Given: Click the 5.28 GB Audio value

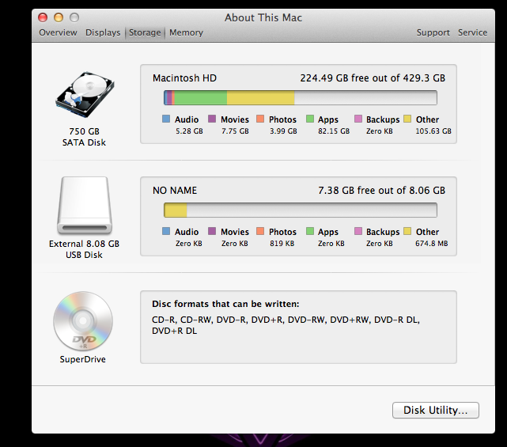Looking at the screenshot, I should 189,131.
